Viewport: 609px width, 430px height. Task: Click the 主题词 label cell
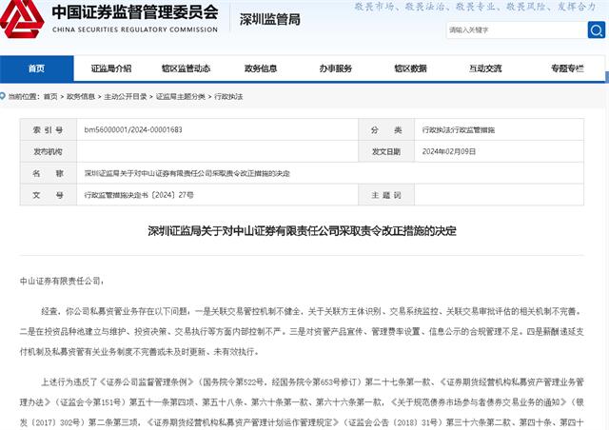pos(386,195)
